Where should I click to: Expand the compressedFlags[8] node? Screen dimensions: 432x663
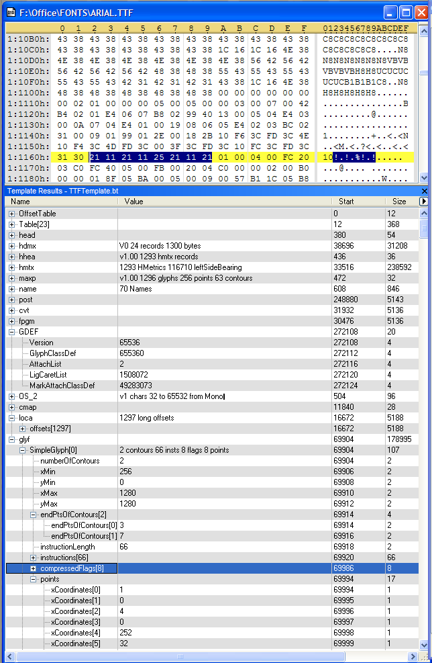[34, 569]
